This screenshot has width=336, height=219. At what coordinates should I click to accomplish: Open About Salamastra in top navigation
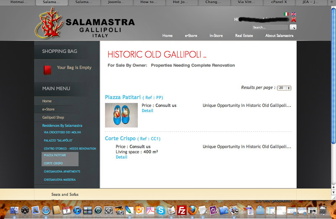(x=279, y=36)
